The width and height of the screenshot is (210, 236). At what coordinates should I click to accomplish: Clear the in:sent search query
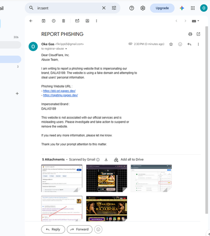pyautogui.click(x=104, y=8)
